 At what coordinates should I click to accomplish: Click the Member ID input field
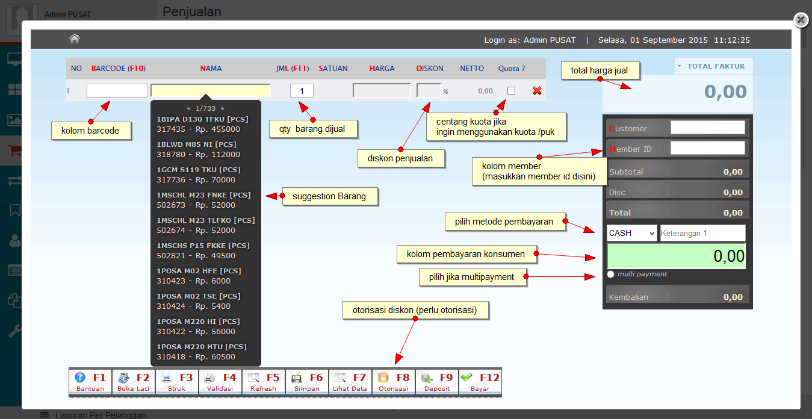[x=708, y=148]
